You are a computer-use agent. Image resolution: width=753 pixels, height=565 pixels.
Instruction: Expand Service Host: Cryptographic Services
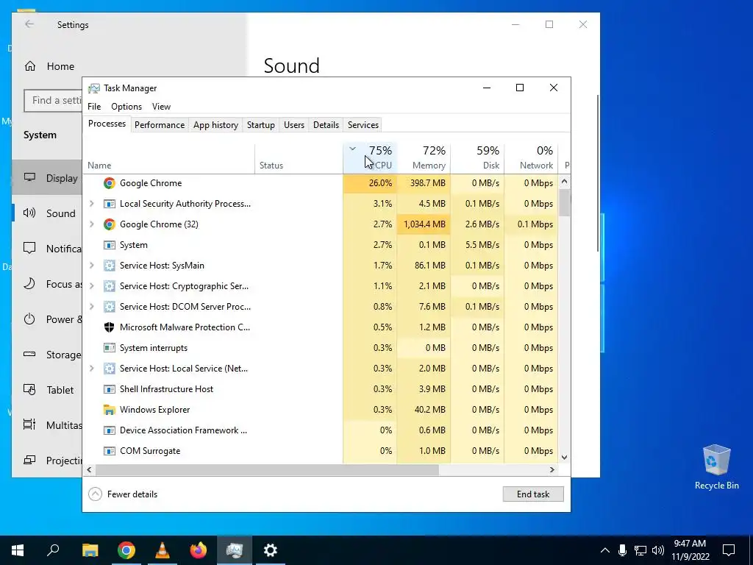pos(92,286)
